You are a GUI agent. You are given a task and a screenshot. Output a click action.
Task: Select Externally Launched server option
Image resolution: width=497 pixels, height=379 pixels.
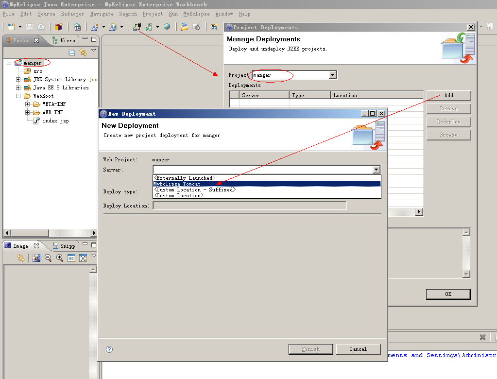[x=267, y=178]
